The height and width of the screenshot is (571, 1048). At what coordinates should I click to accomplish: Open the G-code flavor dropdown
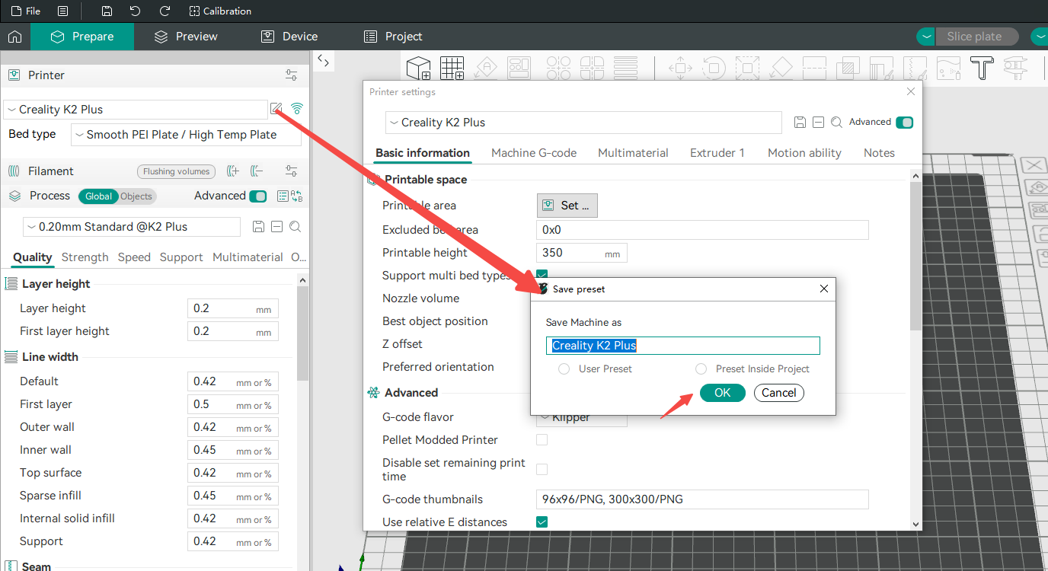[x=582, y=417]
